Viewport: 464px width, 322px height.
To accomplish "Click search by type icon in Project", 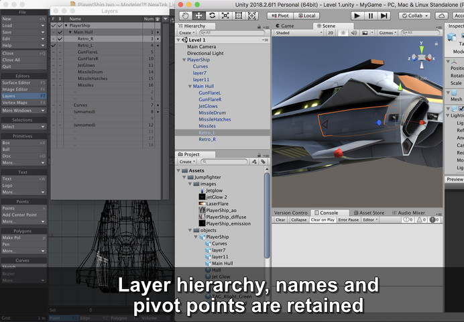I will coord(254,162).
